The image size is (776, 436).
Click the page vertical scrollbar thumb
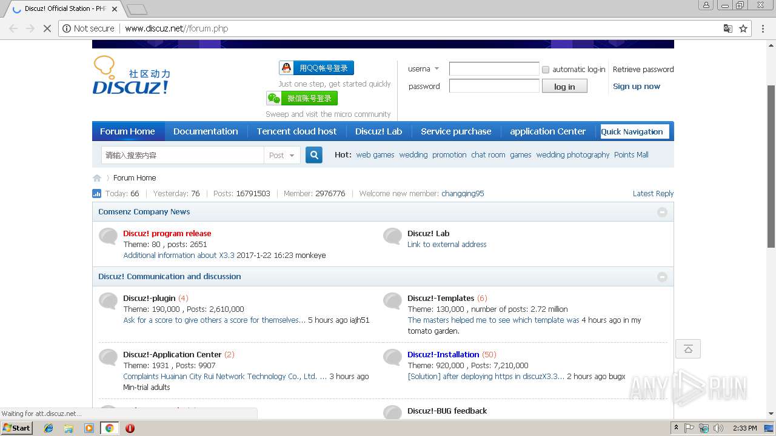[771, 167]
